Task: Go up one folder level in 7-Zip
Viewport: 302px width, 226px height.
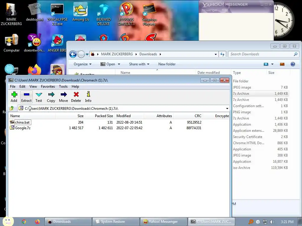Action: [x=12, y=108]
